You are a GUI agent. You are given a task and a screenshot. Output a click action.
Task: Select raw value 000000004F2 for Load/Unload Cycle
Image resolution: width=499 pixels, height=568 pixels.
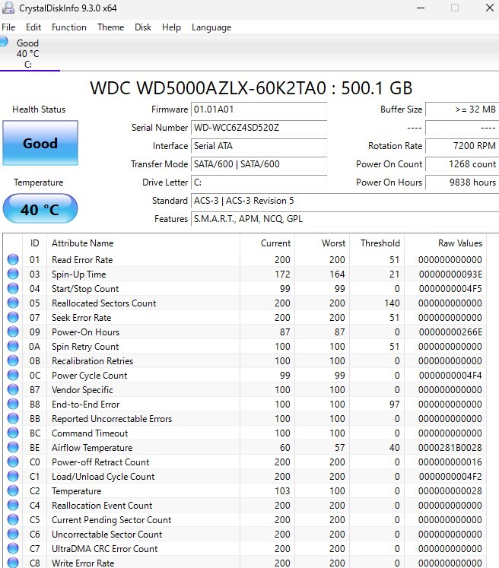coord(450,477)
